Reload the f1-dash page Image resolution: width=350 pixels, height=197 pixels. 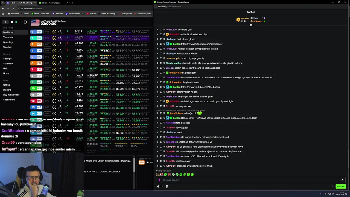pyautogui.click(x=13, y=8)
